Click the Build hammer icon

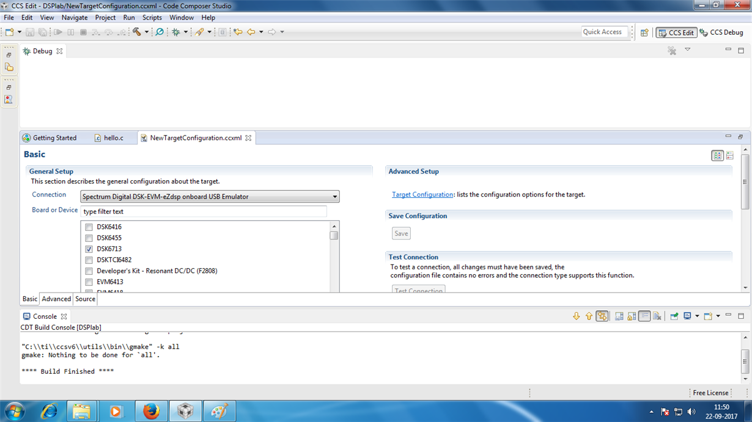137,32
